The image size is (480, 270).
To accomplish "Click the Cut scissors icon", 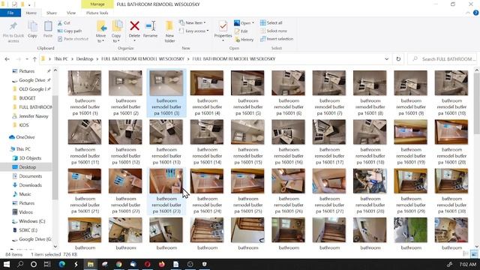I will 60,23.
